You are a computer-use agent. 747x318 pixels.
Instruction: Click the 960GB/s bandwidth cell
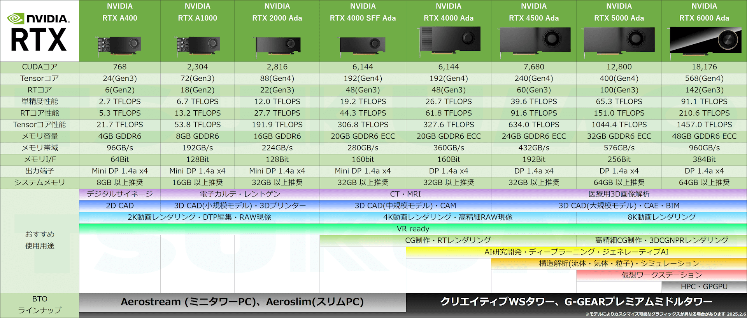pyautogui.click(x=704, y=148)
